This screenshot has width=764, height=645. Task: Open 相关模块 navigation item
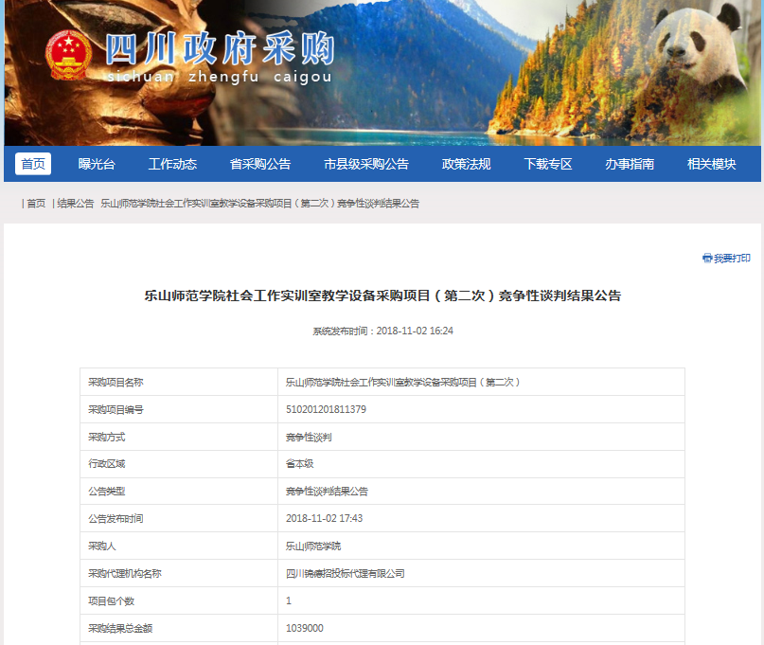click(712, 164)
